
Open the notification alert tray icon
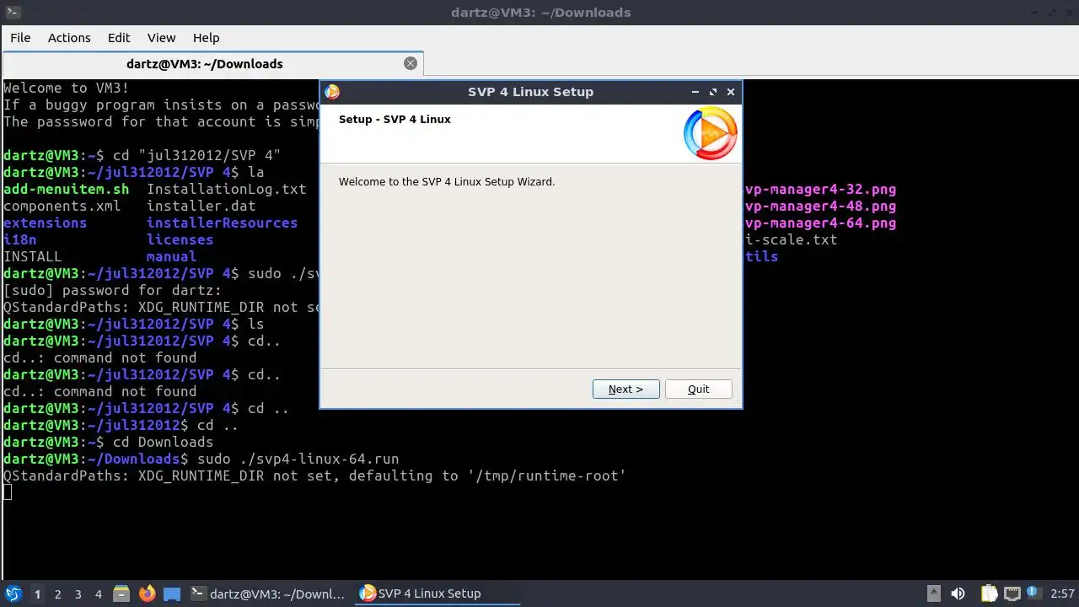pos(1035,594)
